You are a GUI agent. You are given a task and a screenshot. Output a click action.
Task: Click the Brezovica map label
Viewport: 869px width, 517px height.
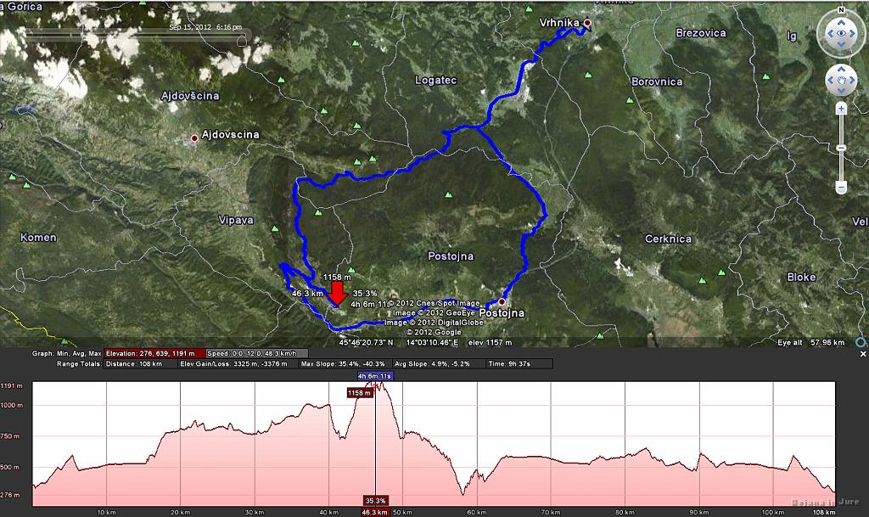(700, 33)
